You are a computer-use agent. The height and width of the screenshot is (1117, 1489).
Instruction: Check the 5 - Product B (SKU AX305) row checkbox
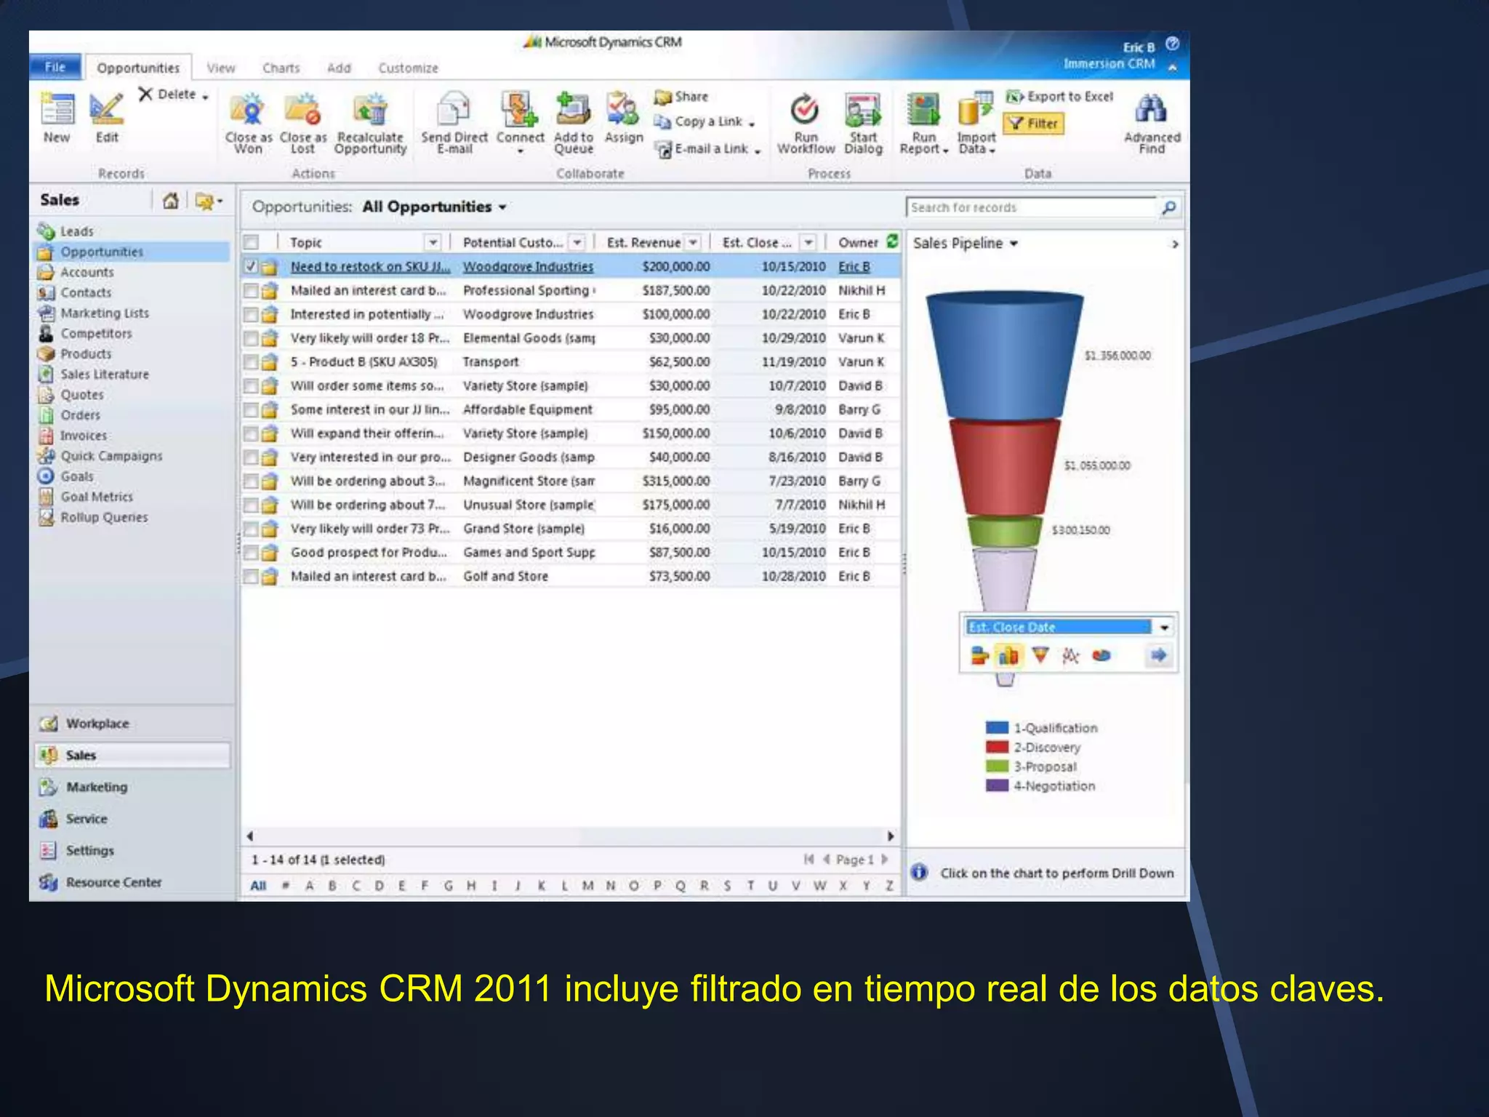click(251, 362)
